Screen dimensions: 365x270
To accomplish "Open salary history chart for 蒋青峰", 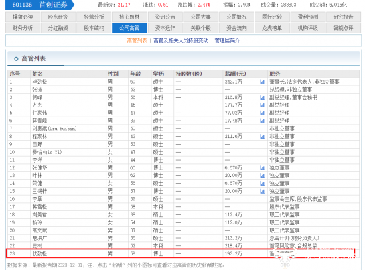I will tap(263, 121).
